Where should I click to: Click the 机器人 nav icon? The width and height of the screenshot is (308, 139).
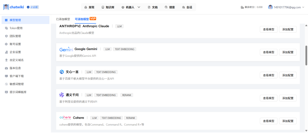click(123, 7)
